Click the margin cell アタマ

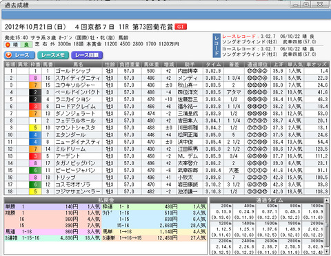[234, 92]
